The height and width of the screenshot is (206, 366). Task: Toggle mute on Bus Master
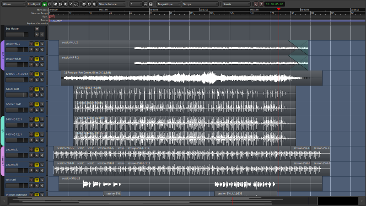37,29
